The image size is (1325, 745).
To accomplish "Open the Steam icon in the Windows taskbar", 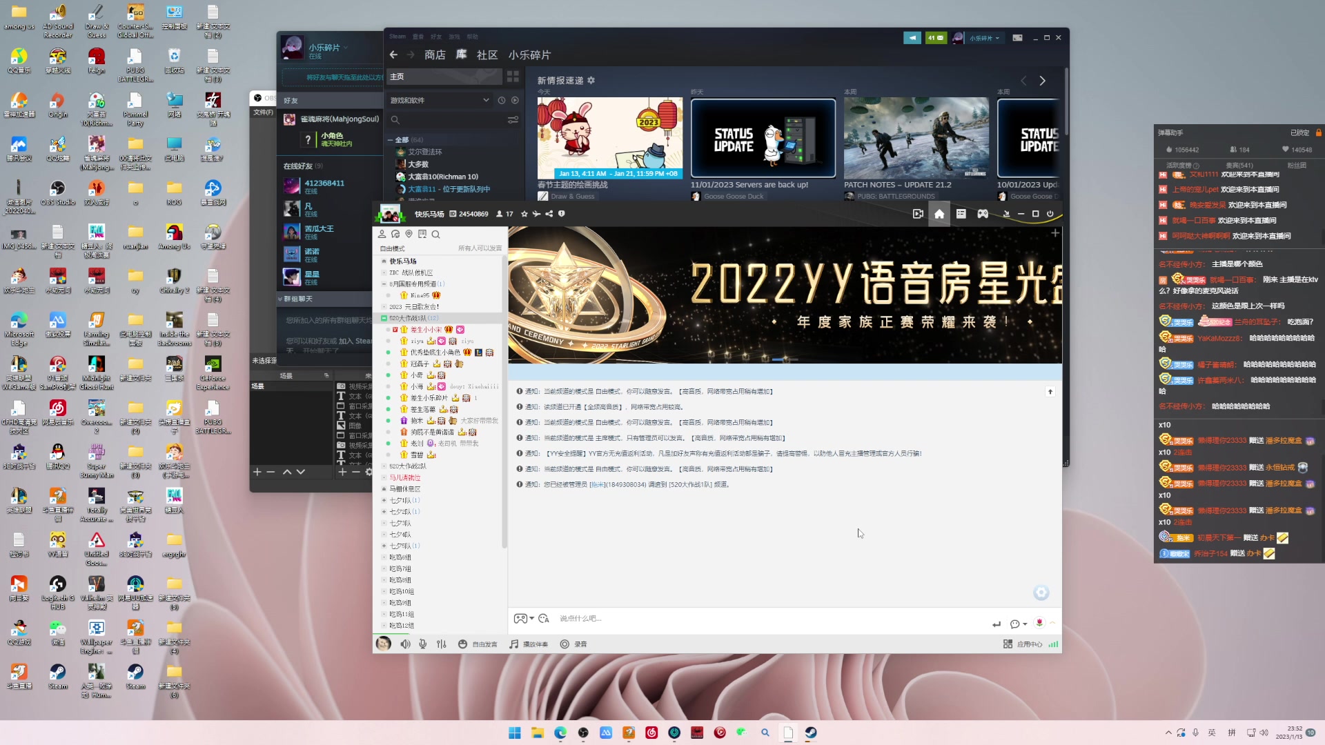I will (x=811, y=733).
